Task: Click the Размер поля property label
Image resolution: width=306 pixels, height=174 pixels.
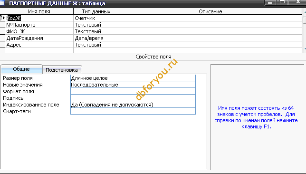Action: coord(18,78)
